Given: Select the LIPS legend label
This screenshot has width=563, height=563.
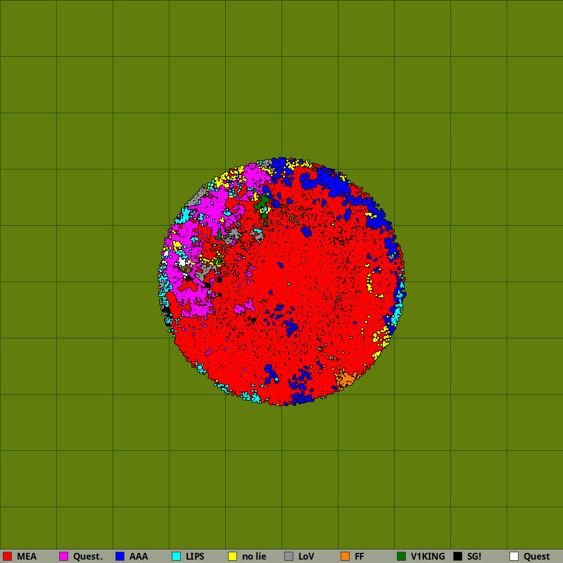Looking at the screenshot, I should [195, 556].
